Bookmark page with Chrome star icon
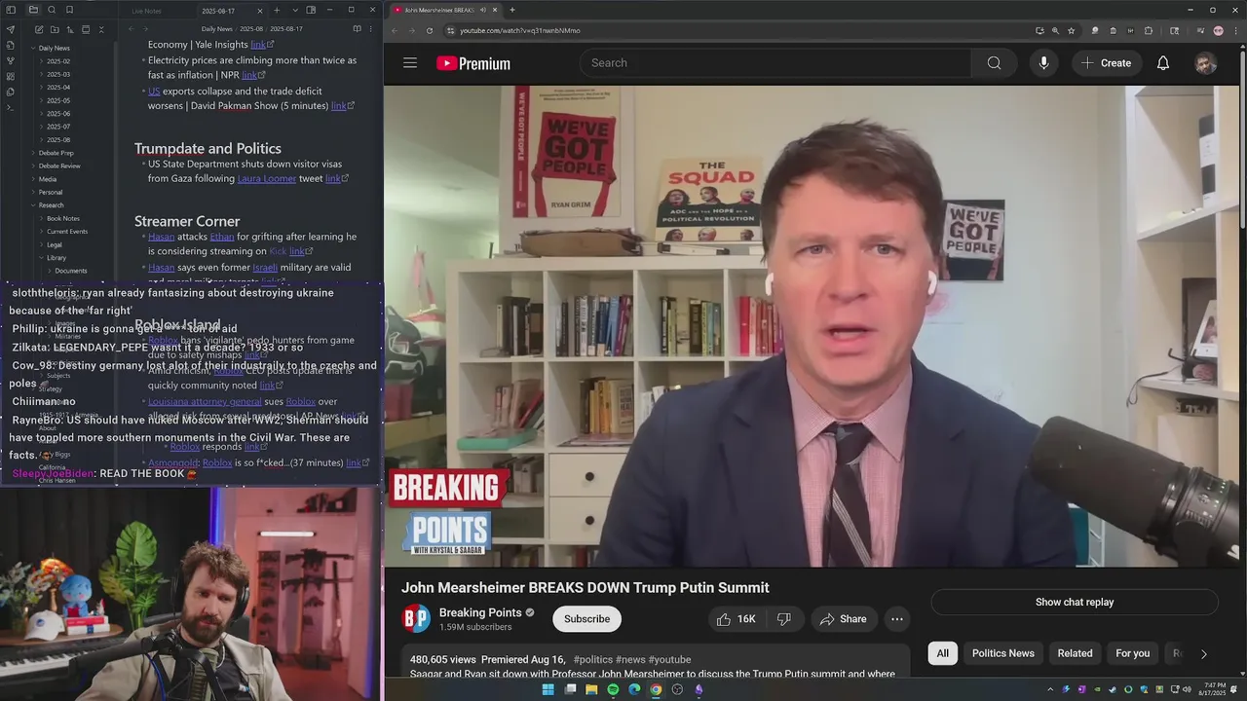This screenshot has width=1247, height=701. coord(1071,30)
